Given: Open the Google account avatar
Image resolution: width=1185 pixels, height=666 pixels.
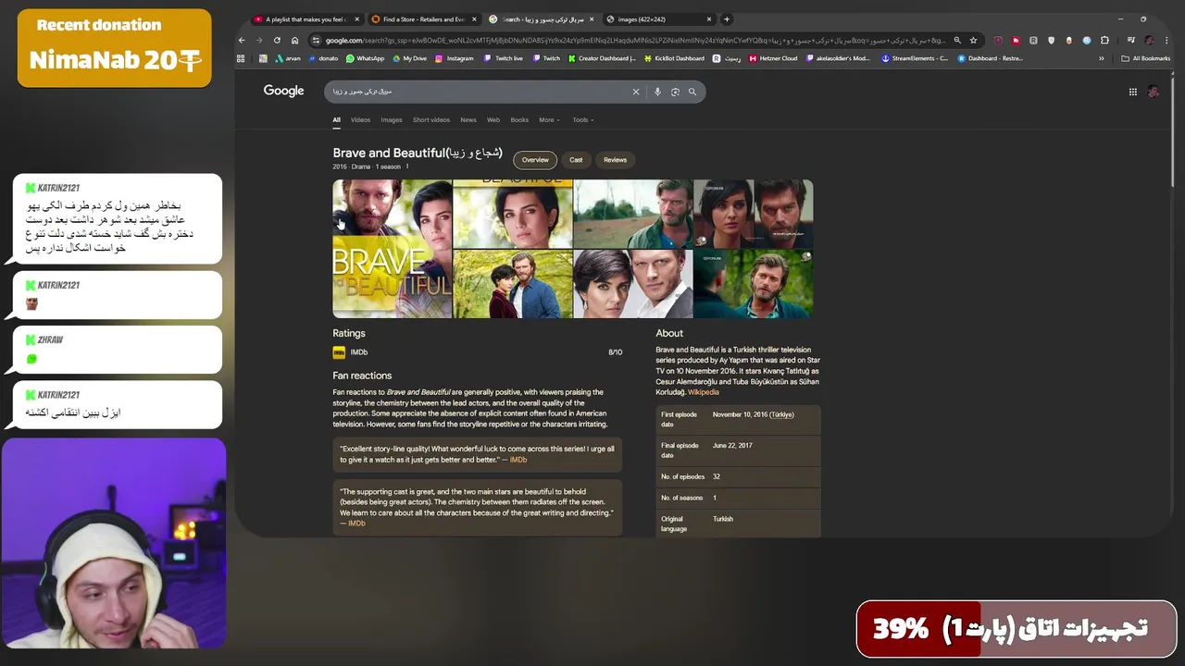Looking at the screenshot, I should tap(1153, 92).
